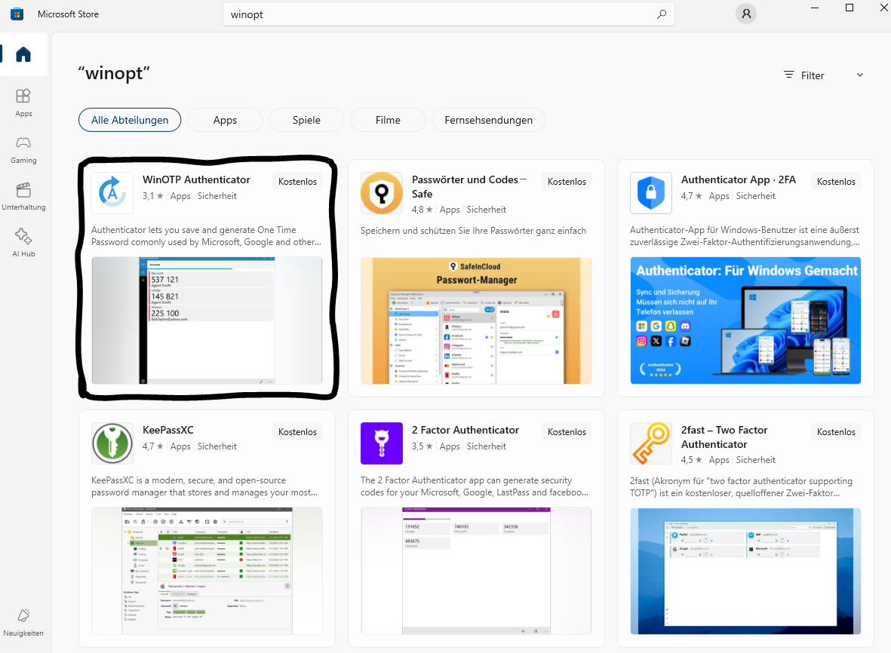Open the Apps section in sidebar
891x653 pixels.
(23, 103)
